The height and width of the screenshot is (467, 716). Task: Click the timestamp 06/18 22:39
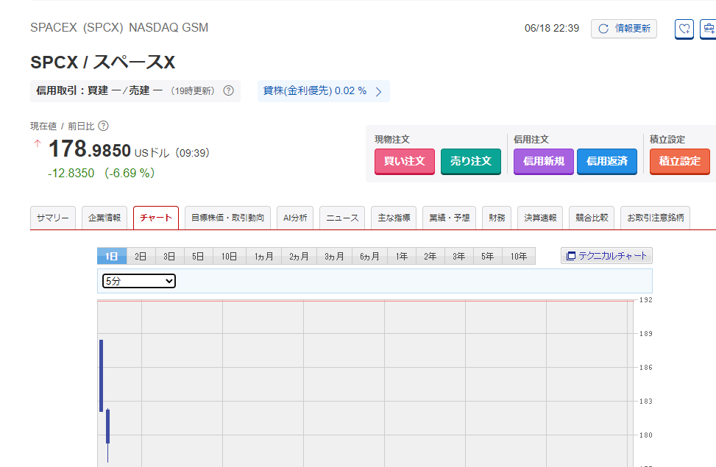[x=552, y=28]
